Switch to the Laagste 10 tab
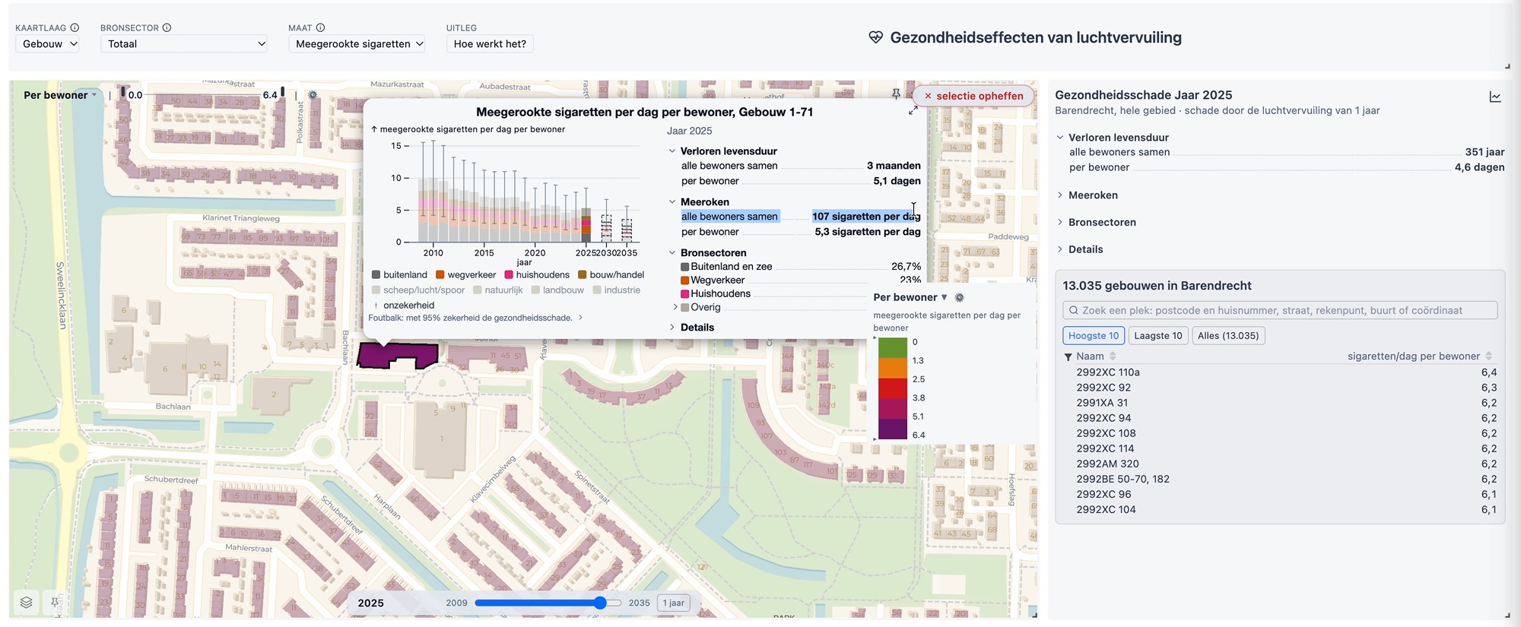This screenshot has height=627, width=1521. [x=1158, y=336]
